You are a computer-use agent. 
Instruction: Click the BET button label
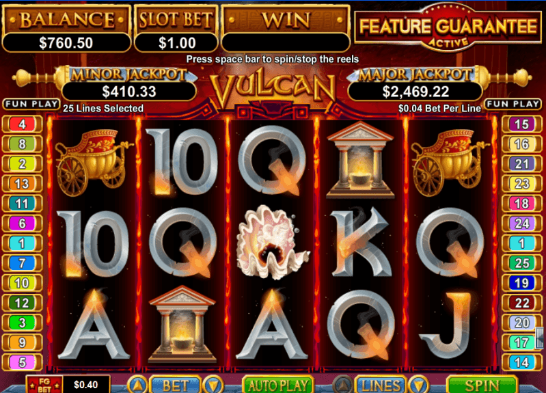176,385
